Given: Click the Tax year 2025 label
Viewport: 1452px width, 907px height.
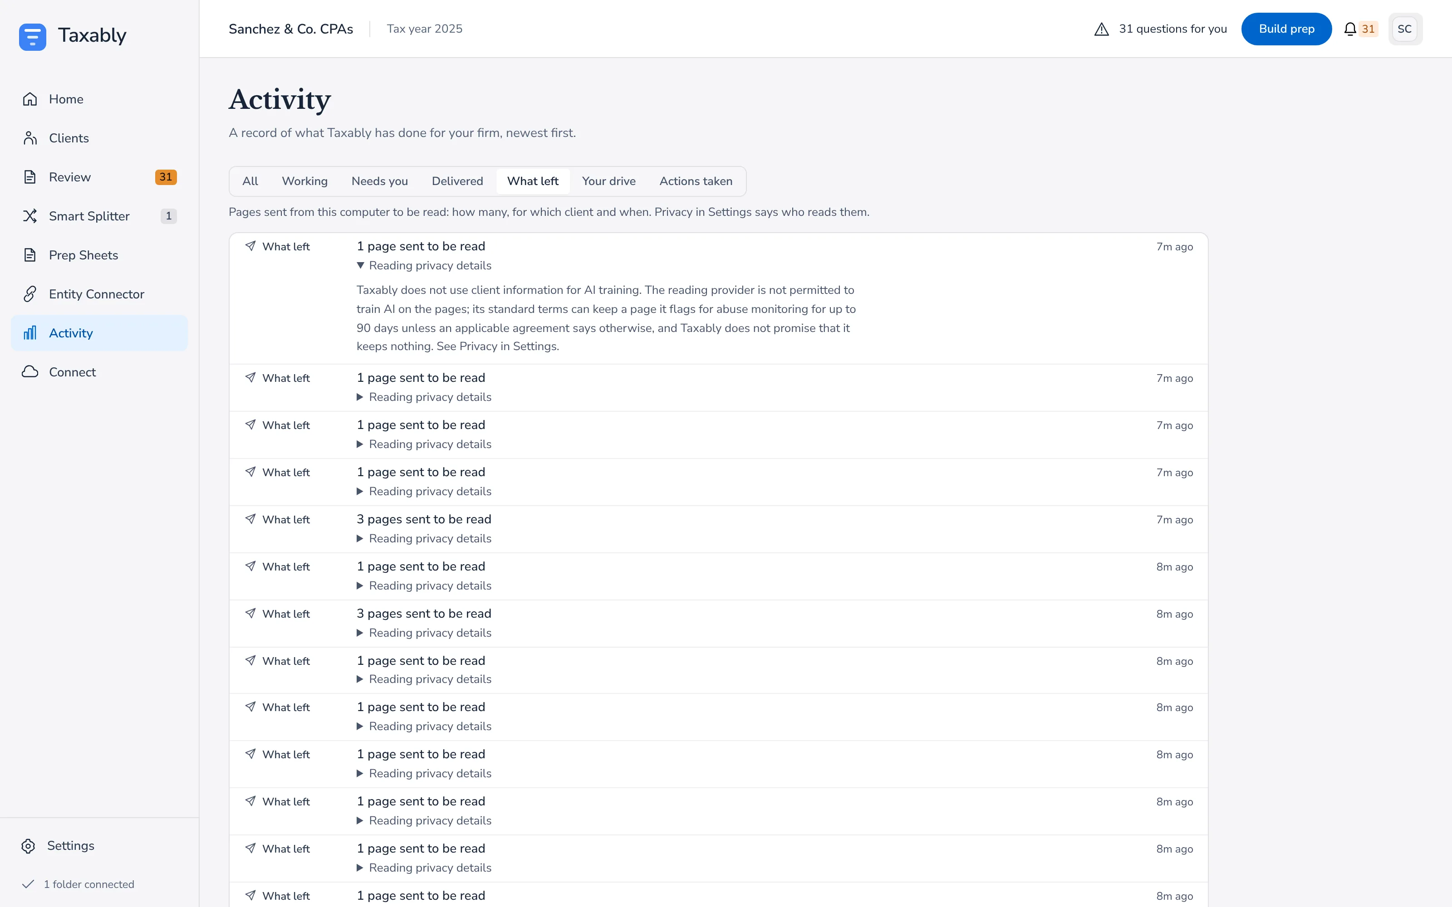Looking at the screenshot, I should tap(425, 29).
